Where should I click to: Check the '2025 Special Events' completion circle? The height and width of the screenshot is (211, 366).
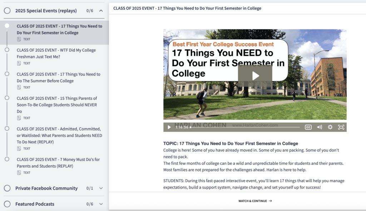click(7, 11)
